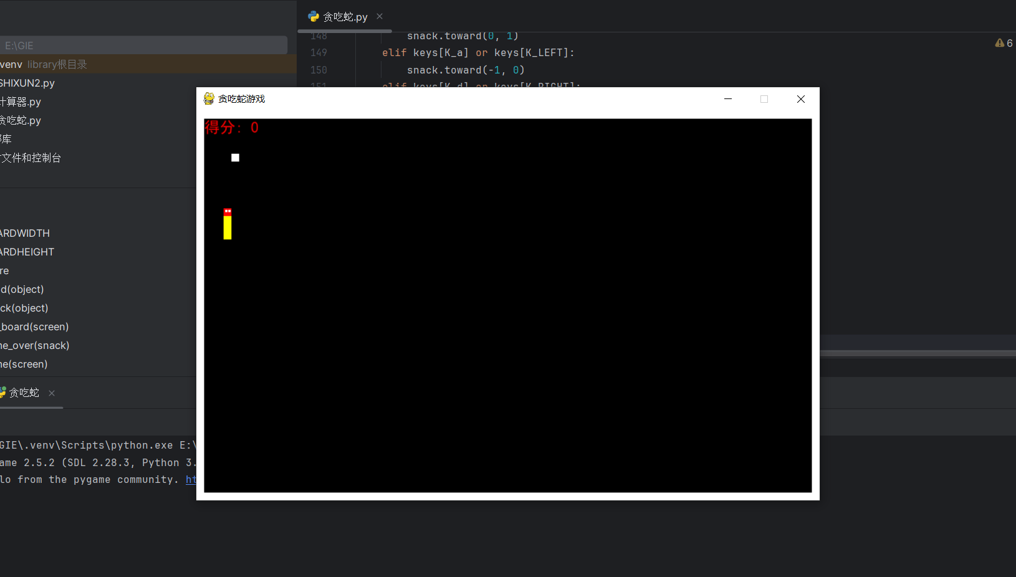Select game(screen) in the structure panel
The image size is (1016, 577).
click(24, 364)
